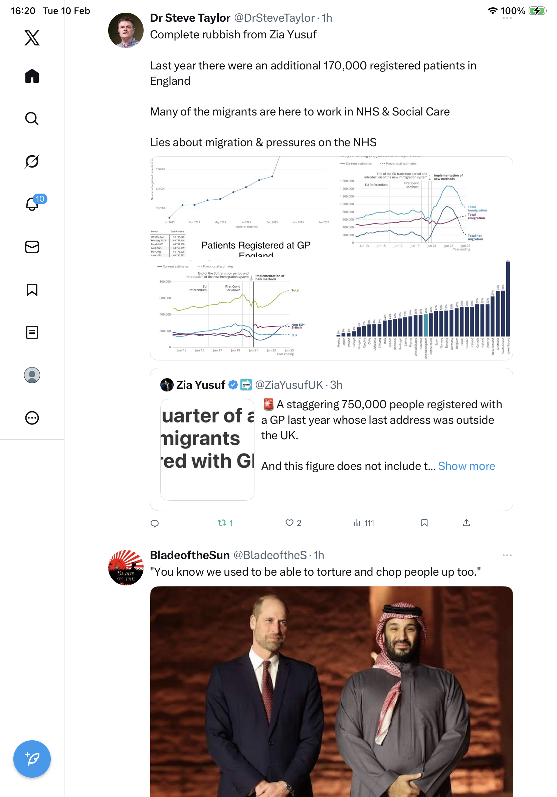View analytics showing 111 views
The height and width of the screenshot is (797, 557).
point(363,523)
